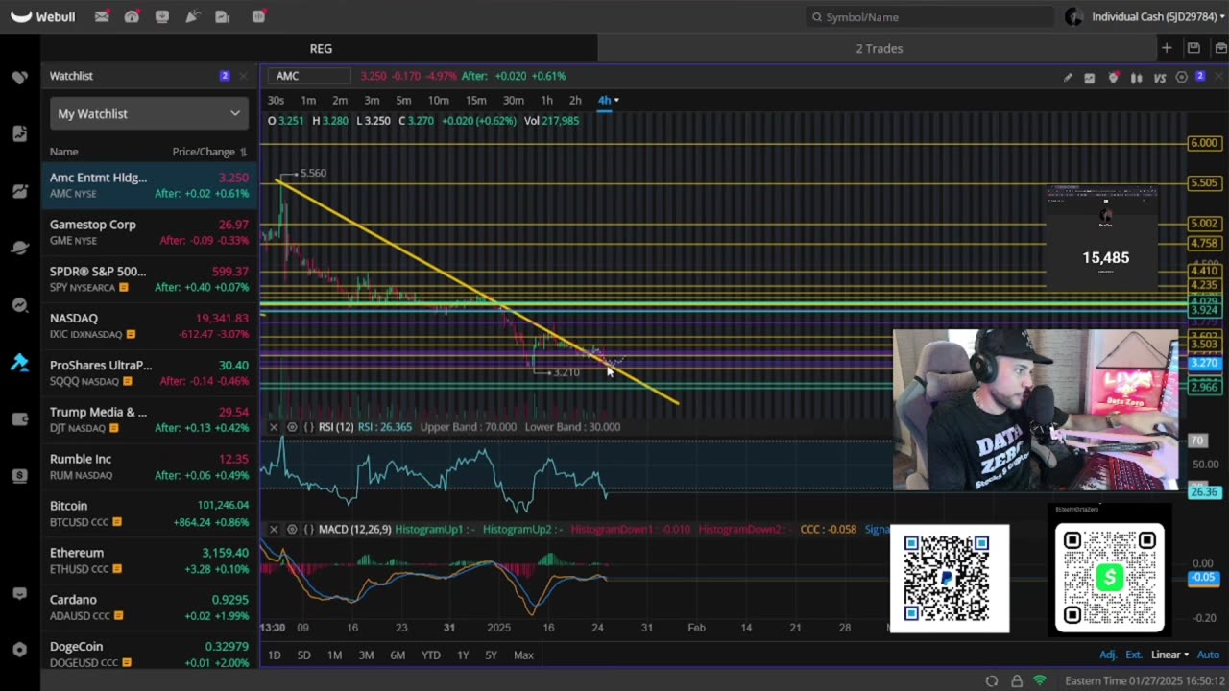Open the markets chart icon in left sidebar
1229x691 pixels.
tap(20, 191)
